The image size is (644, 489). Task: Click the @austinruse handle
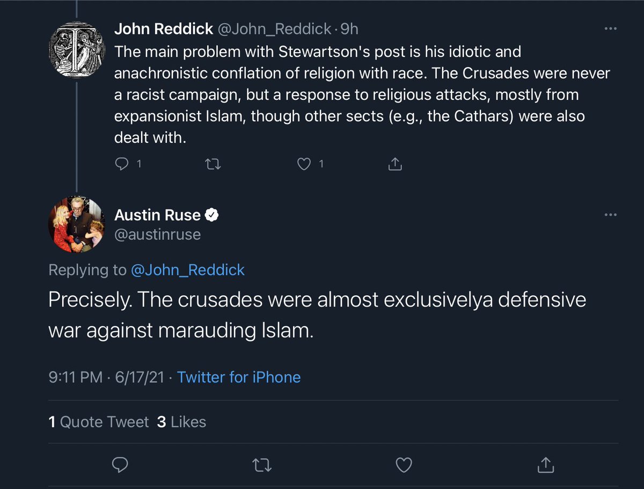click(157, 235)
